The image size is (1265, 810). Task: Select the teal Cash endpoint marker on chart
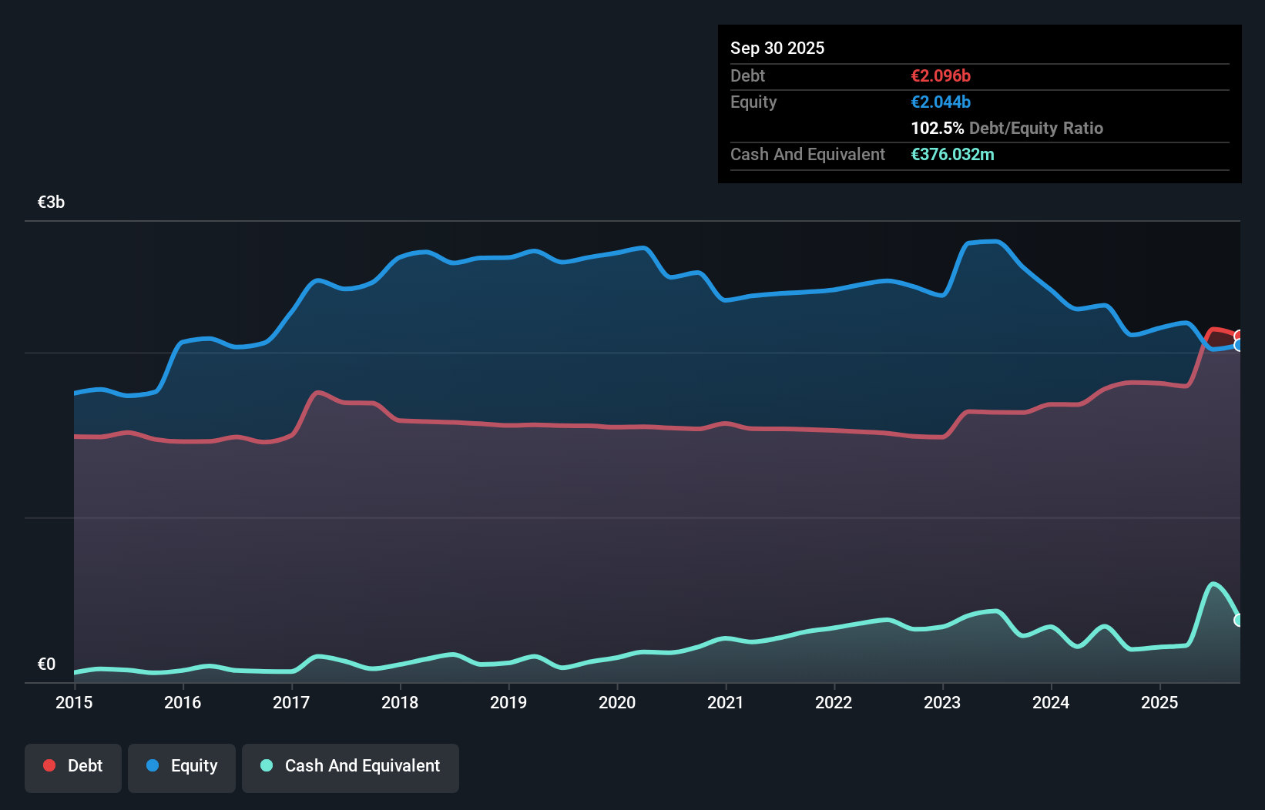(1237, 621)
